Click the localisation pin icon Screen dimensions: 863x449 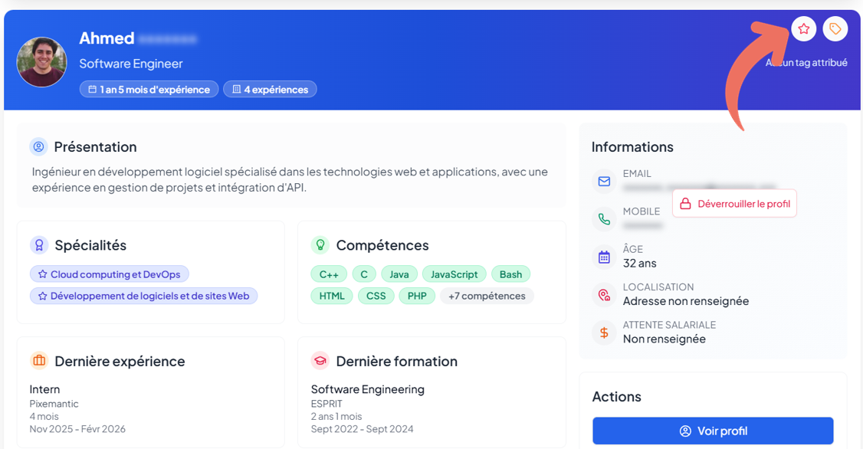tap(604, 295)
